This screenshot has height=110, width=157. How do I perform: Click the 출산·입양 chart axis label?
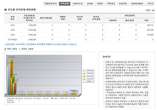pos(55,98)
